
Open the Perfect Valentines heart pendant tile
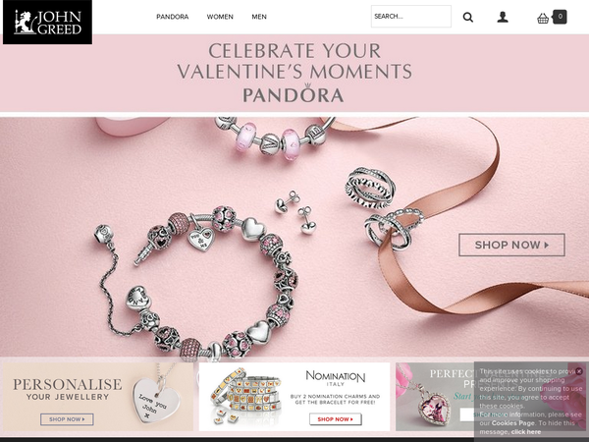point(434,397)
